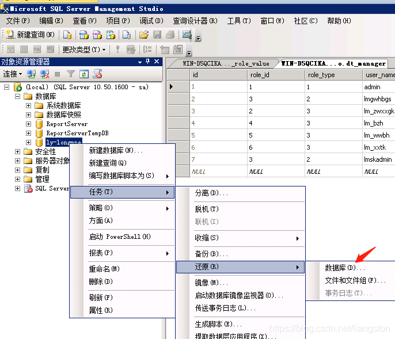This screenshot has width=395, height=339.
Task: Collapse the 数据库 folder node
Action: pyautogui.click(x=17, y=96)
